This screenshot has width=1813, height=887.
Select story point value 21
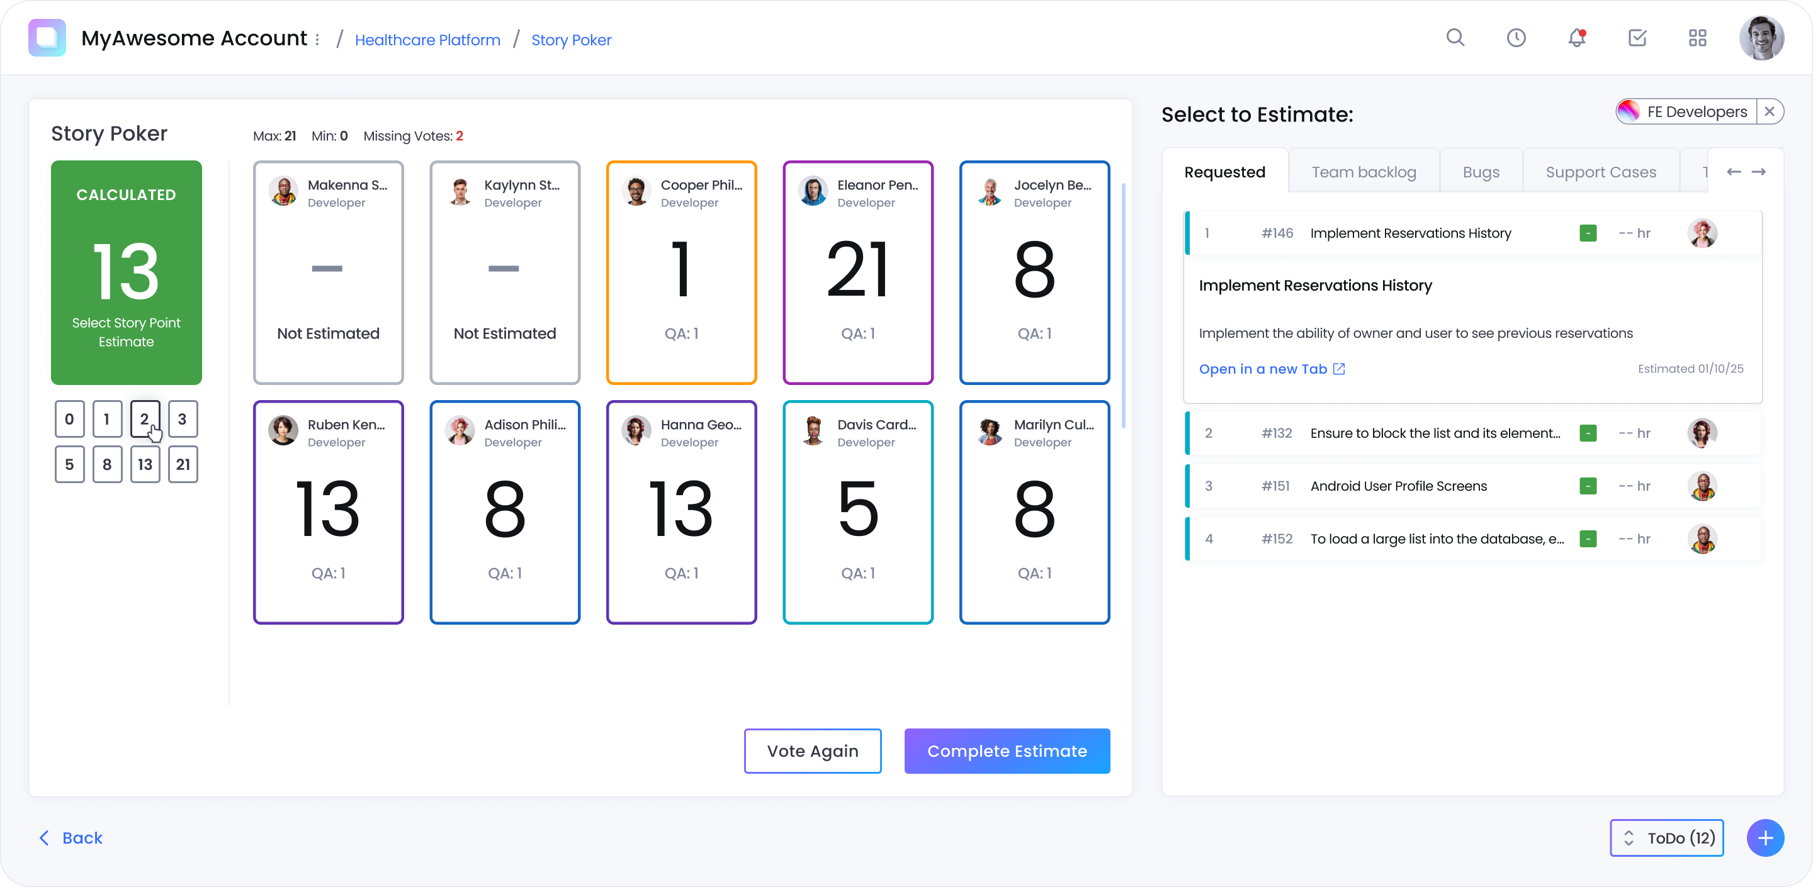(x=183, y=464)
